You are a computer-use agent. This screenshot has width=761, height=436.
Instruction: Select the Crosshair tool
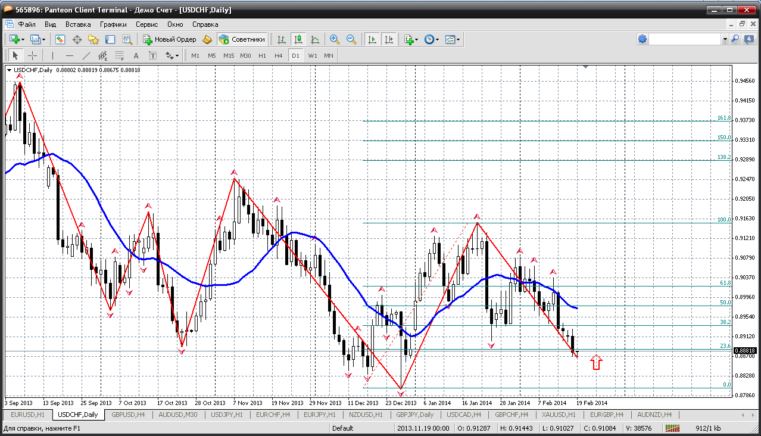click(32, 55)
